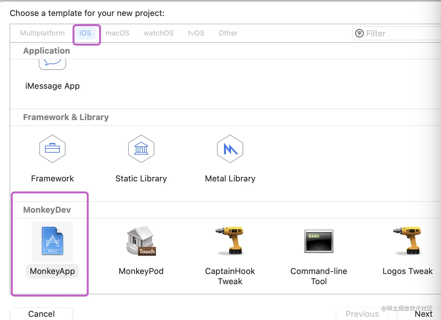Switch to the Multiplatform tab
This screenshot has height=320, width=441.
[42, 33]
